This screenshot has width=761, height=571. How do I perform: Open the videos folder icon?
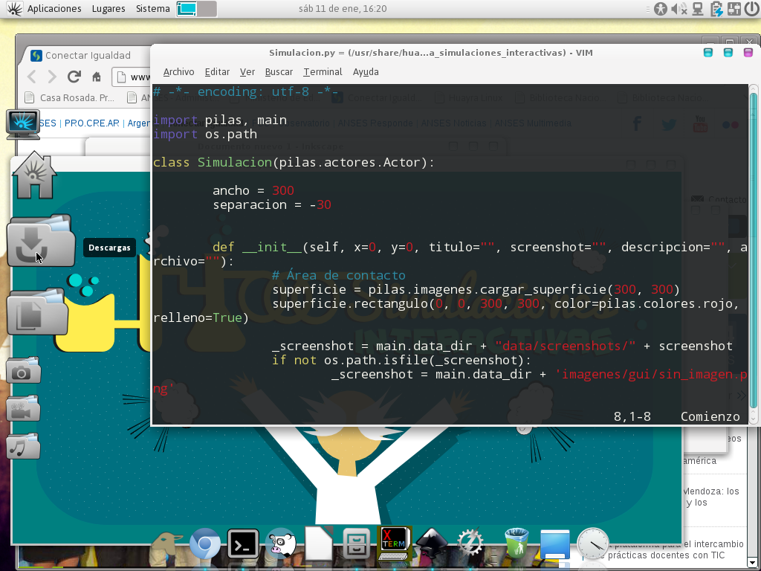[23, 408]
